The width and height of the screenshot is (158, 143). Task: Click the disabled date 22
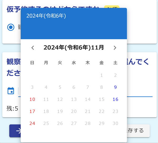click(x=102, y=111)
